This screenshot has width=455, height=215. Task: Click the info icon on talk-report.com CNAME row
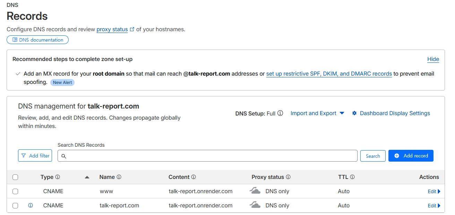(30, 205)
